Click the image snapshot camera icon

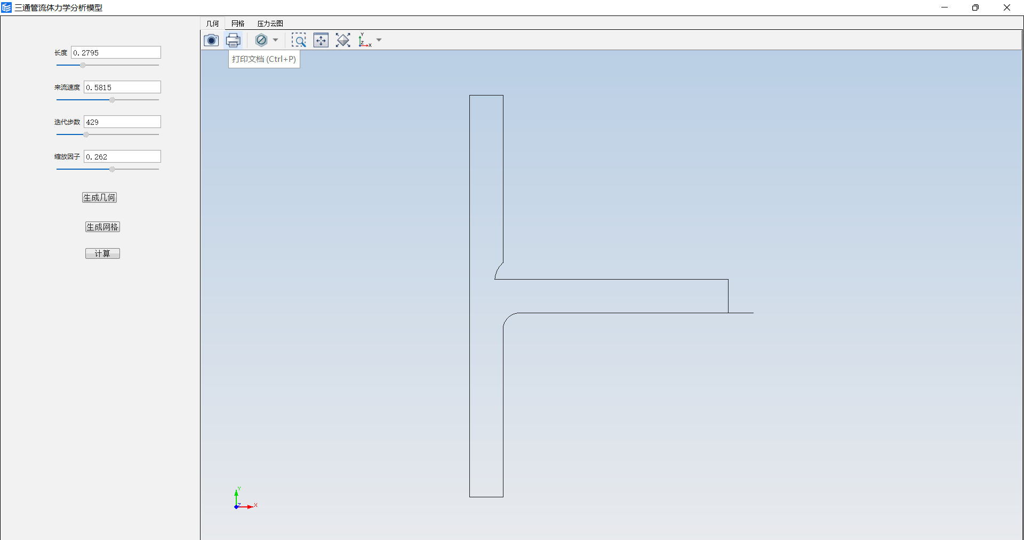click(x=211, y=40)
